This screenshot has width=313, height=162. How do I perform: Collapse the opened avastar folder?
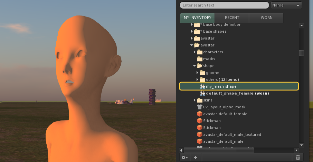[192, 45]
